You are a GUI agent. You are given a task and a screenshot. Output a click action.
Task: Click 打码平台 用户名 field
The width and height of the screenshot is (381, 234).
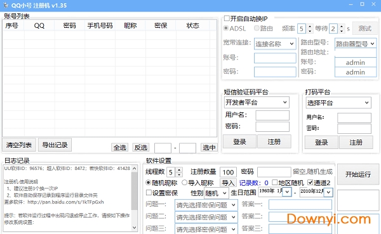(354, 118)
